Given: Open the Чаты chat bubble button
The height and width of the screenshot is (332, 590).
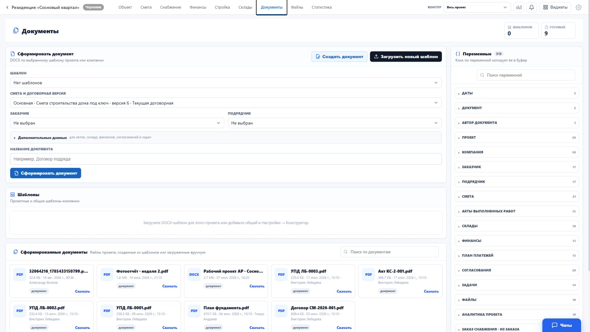Looking at the screenshot, I should 562,325.
